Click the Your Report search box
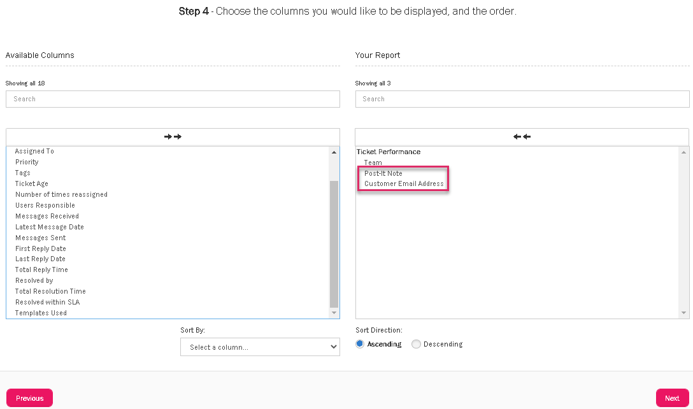693x409 pixels. click(522, 99)
